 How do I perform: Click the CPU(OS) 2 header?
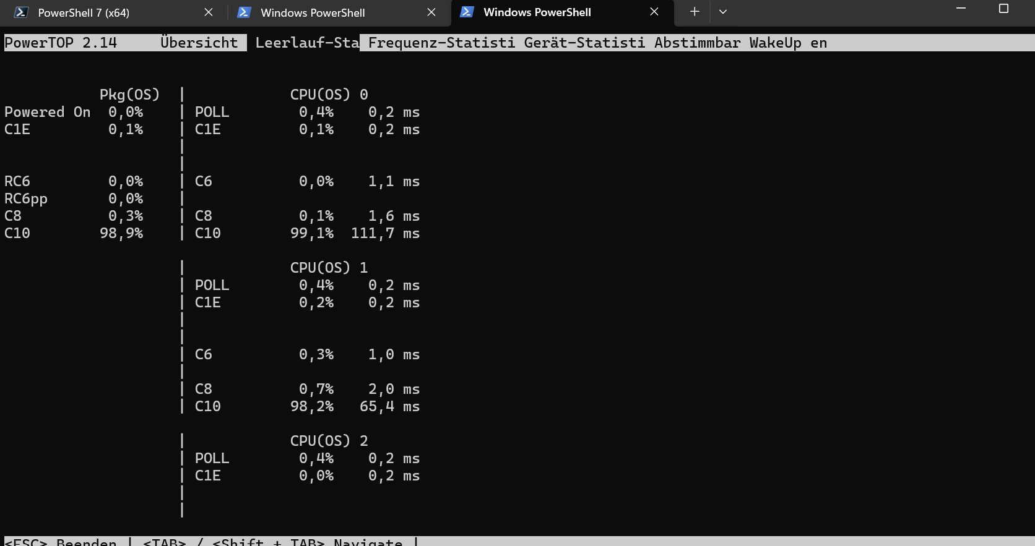click(x=329, y=441)
